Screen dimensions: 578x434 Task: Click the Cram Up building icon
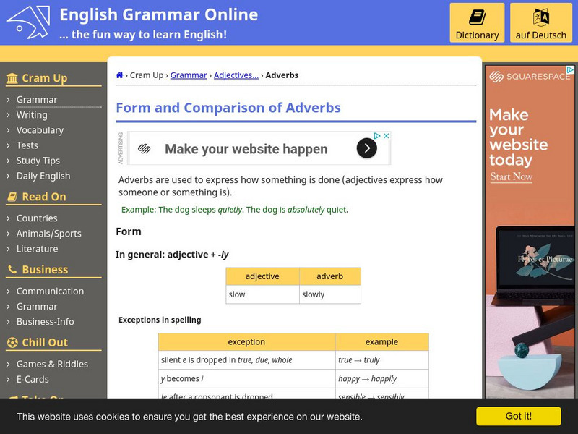(12, 78)
